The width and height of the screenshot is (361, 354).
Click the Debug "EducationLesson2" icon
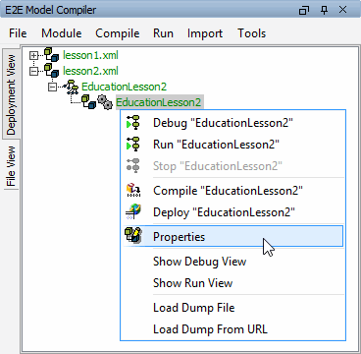tap(133, 123)
